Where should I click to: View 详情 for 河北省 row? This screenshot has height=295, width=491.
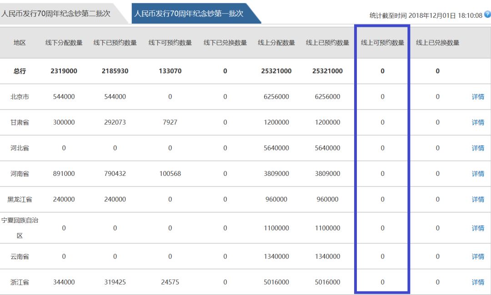(x=478, y=148)
